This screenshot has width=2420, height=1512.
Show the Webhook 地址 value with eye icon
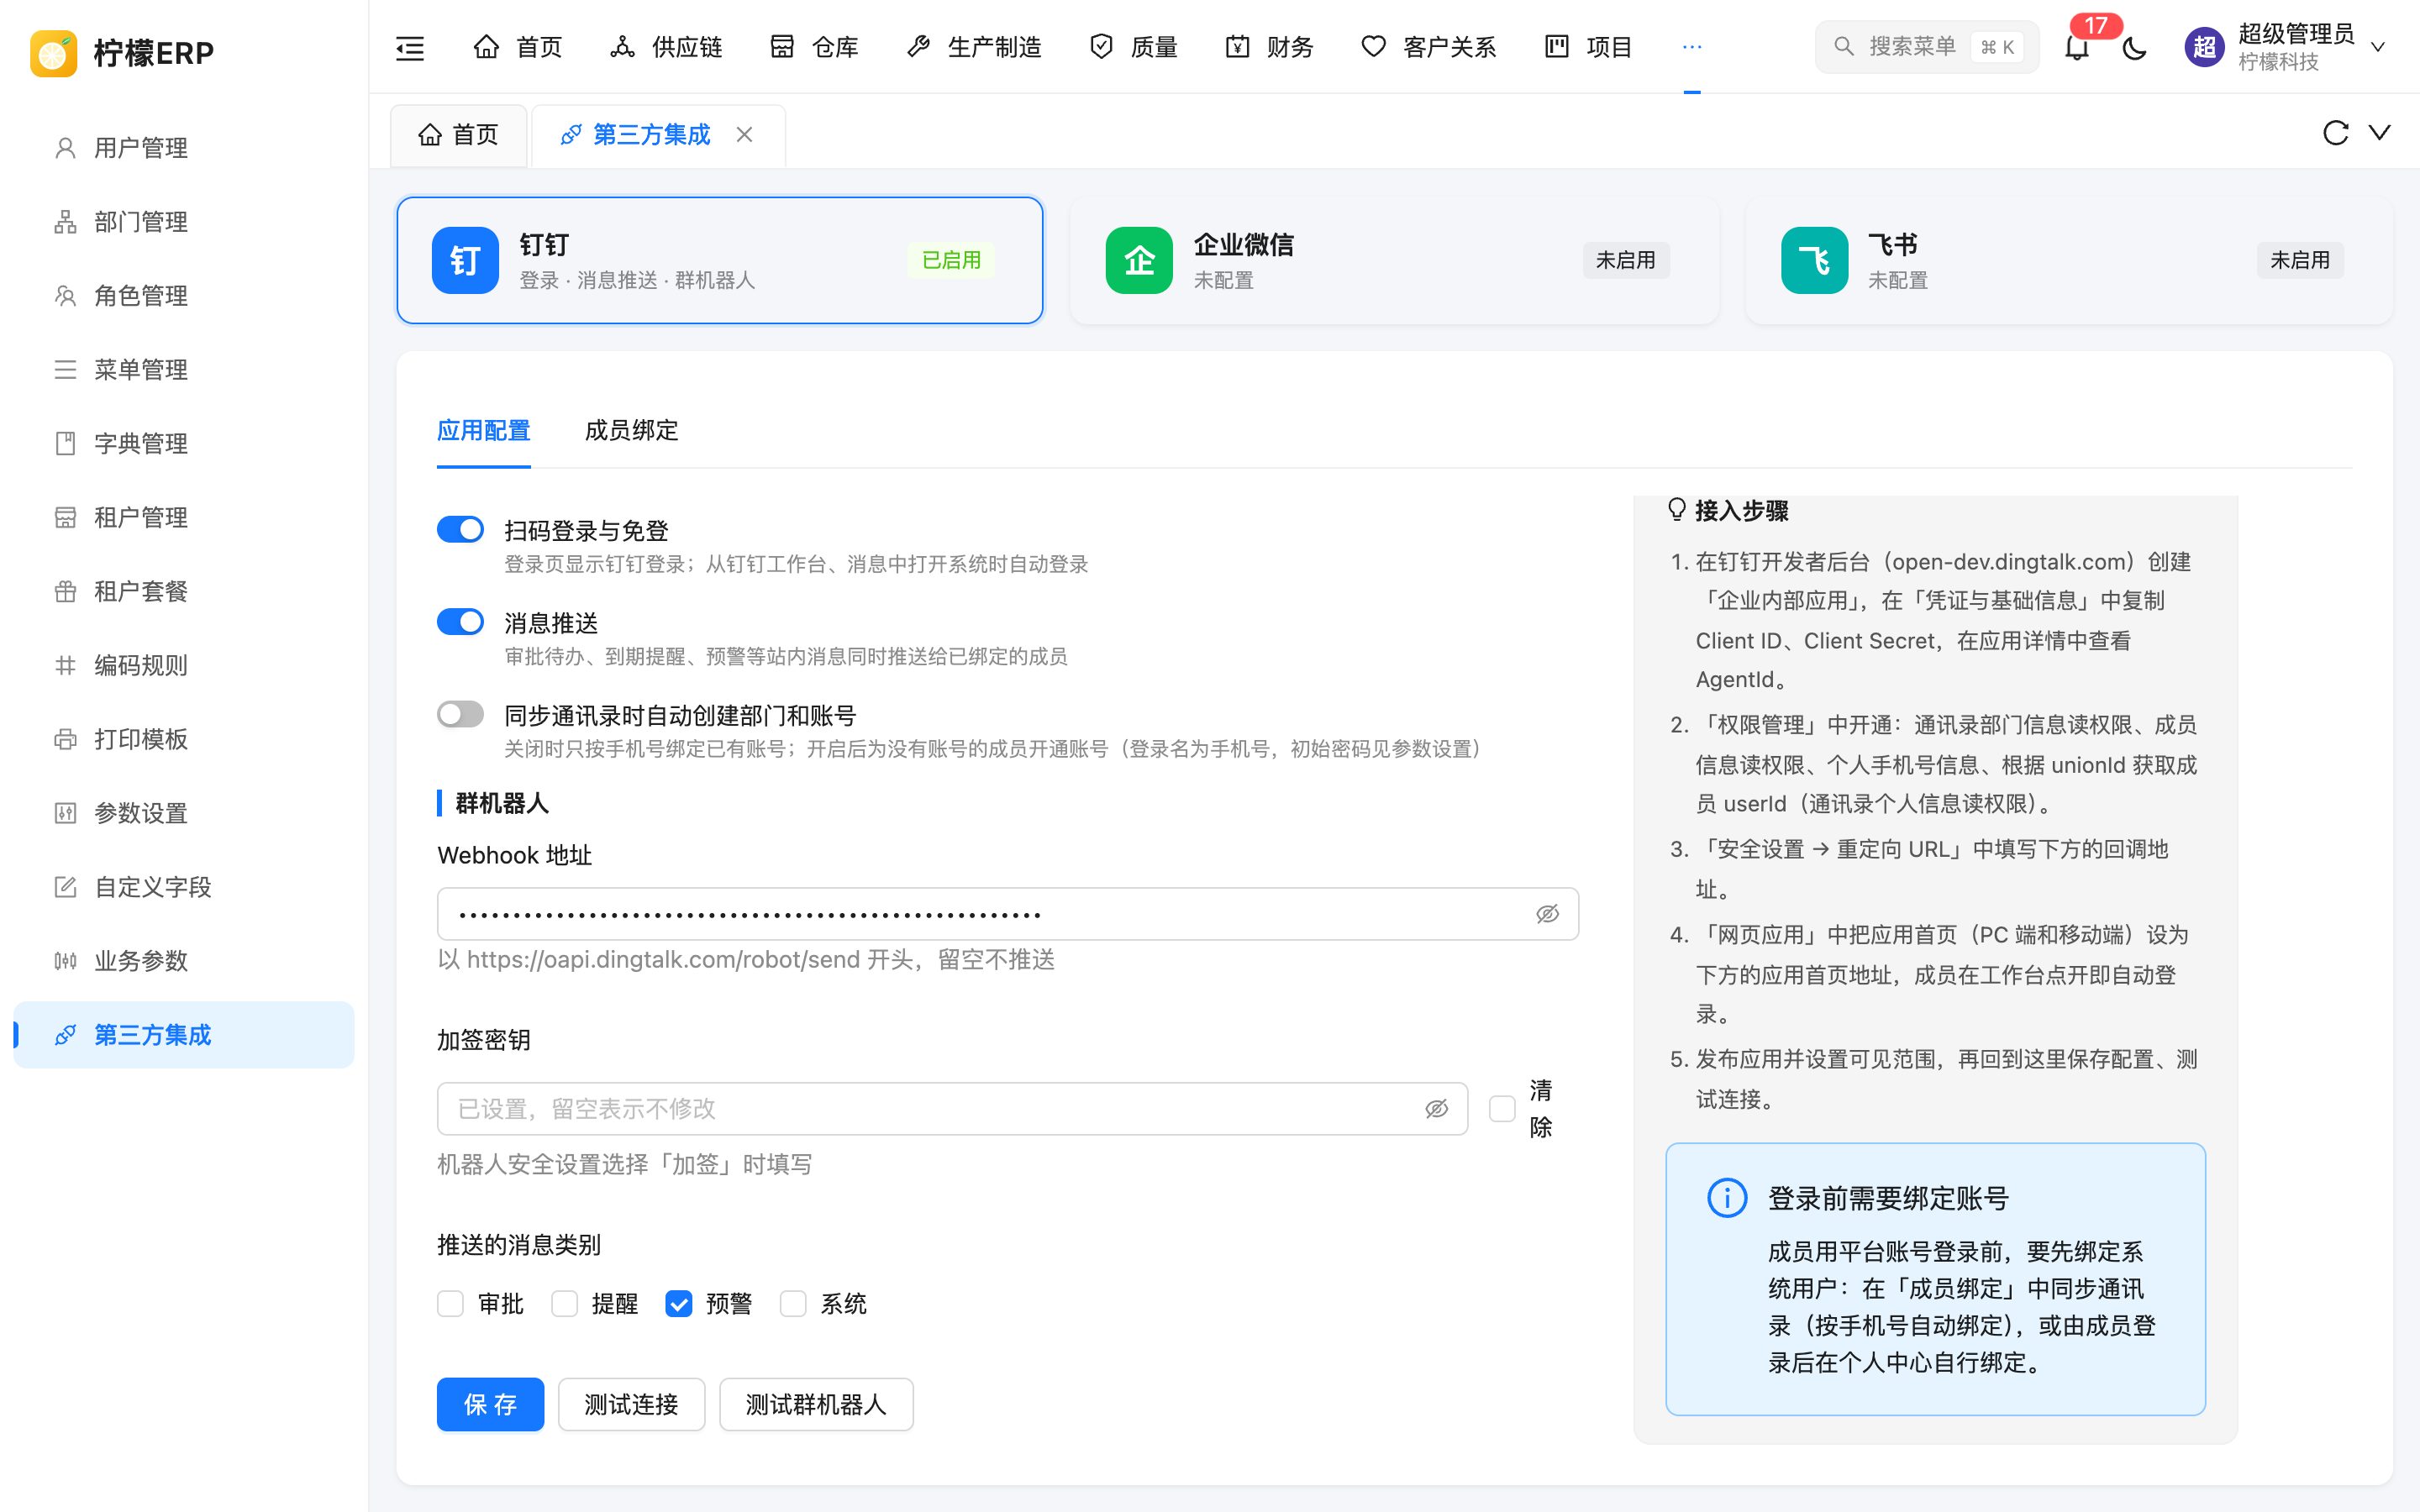pos(1547,914)
